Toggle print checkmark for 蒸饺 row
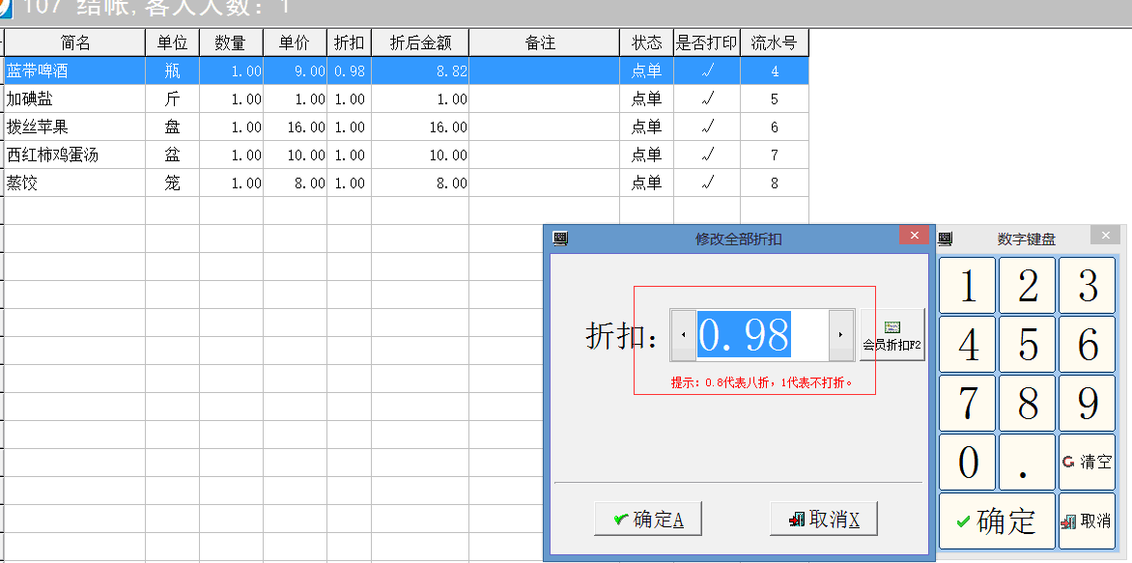 [x=707, y=183]
